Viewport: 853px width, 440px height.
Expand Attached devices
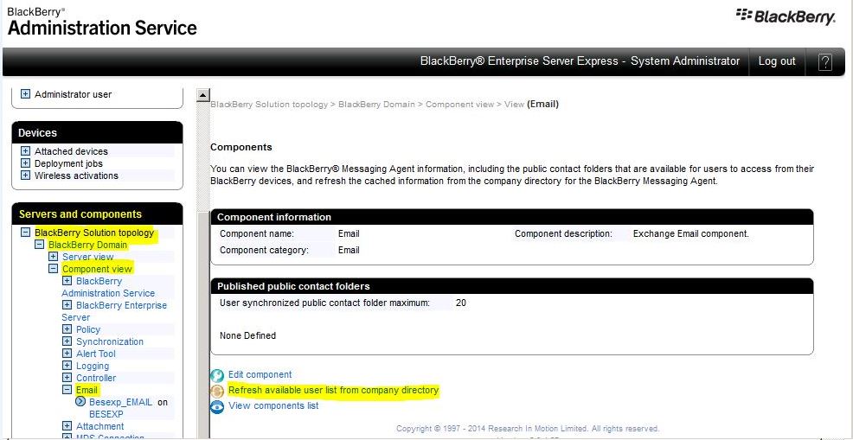pos(25,151)
